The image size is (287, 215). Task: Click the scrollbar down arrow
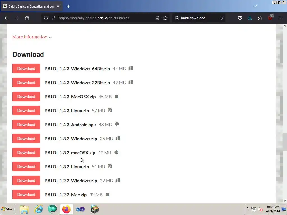tap(285, 200)
